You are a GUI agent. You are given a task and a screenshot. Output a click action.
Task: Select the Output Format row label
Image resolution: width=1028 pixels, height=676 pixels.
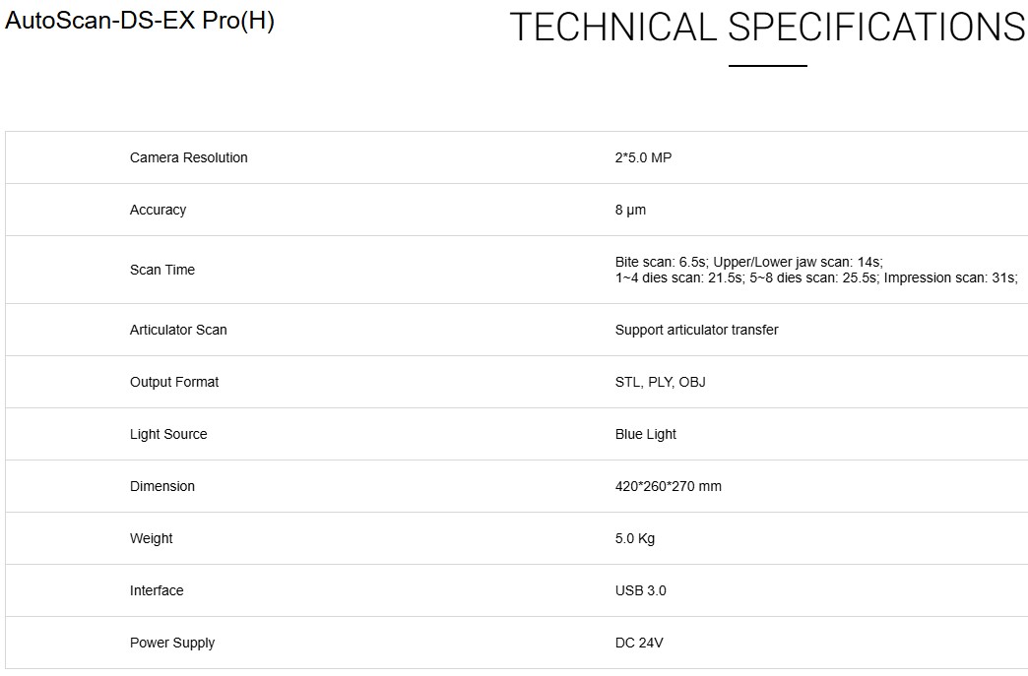pyautogui.click(x=174, y=382)
